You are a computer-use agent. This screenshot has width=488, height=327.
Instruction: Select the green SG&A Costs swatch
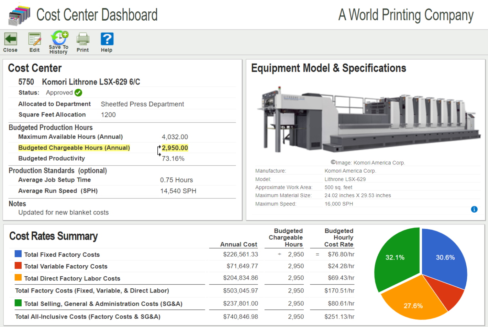(x=18, y=303)
